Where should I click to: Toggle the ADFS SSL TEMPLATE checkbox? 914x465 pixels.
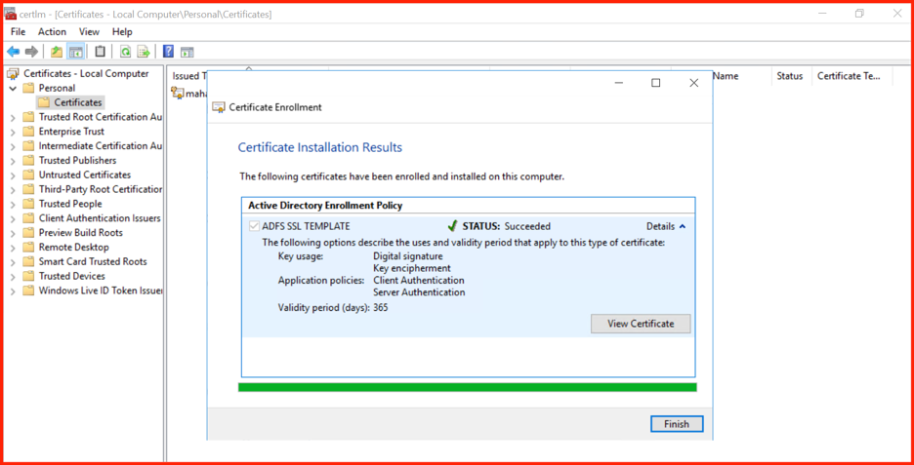pyautogui.click(x=253, y=226)
